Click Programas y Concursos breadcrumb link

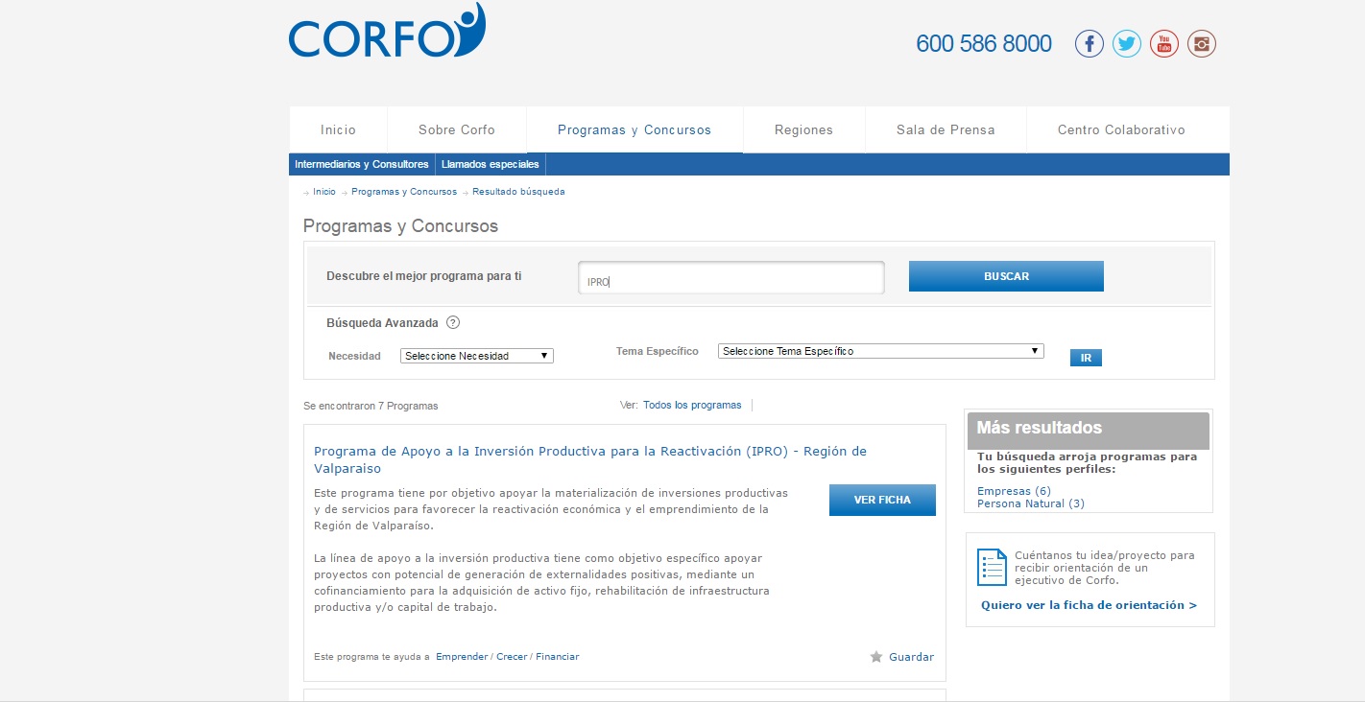(x=404, y=192)
